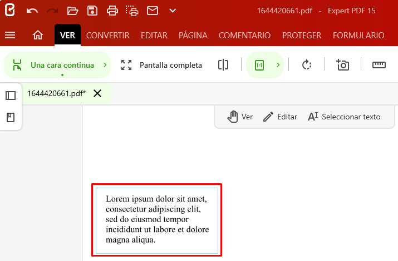398x261 pixels.
Task: Switch to Ver hand mode
Action: [x=240, y=117]
